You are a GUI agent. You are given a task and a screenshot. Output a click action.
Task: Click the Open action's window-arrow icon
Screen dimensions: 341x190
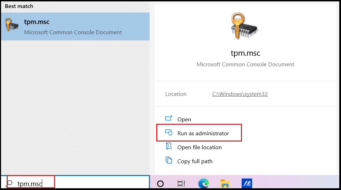(x=168, y=118)
